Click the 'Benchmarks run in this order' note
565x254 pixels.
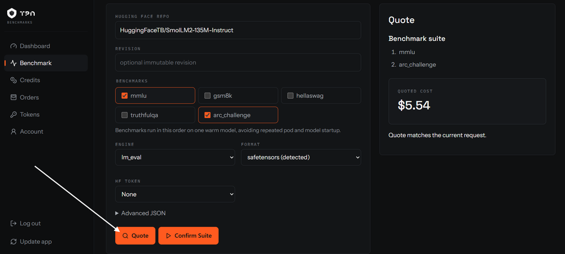coord(228,130)
